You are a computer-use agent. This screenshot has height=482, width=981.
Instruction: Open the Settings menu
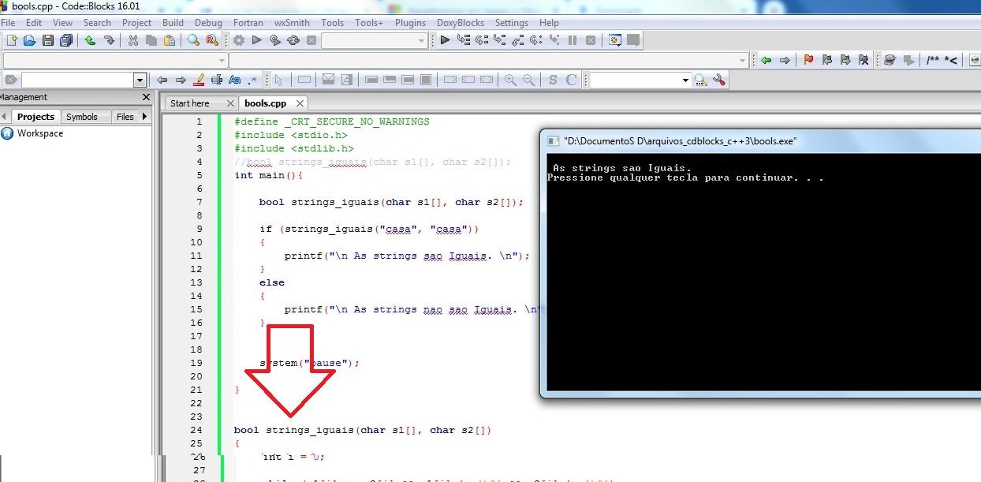[x=512, y=23]
